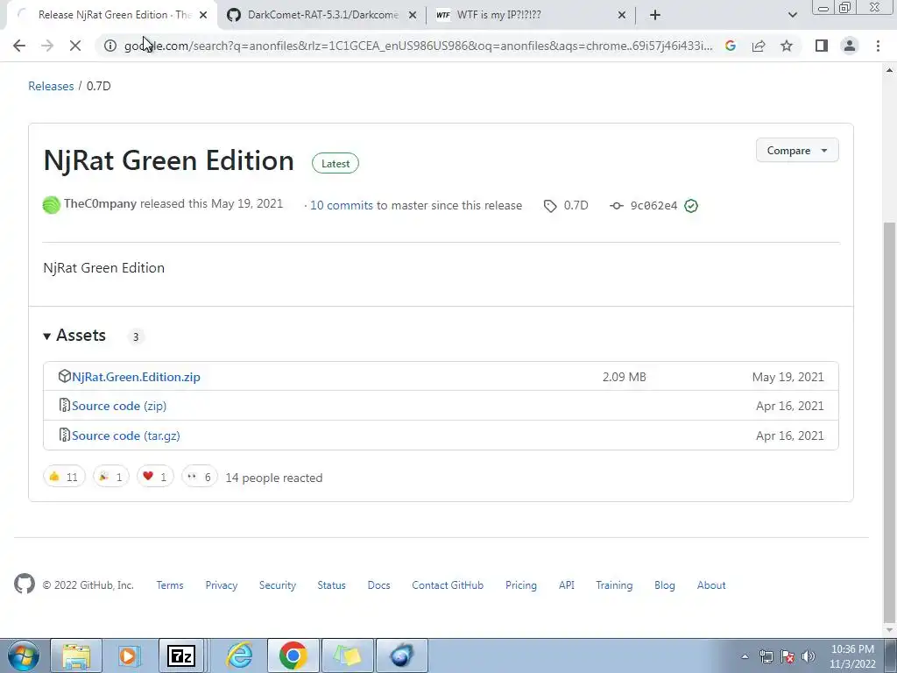Click the volume speaker tray icon

[x=809, y=656]
